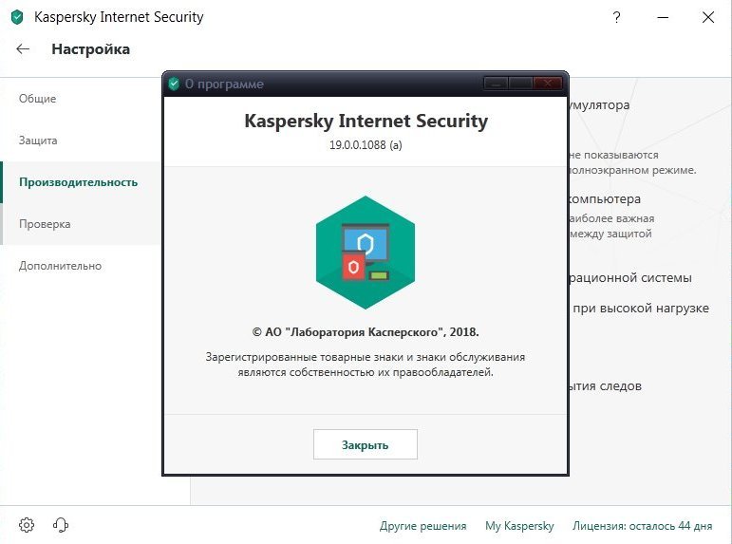732x544 pixels.
Task: Close the О программе dialog with red X
Action: (548, 84)
